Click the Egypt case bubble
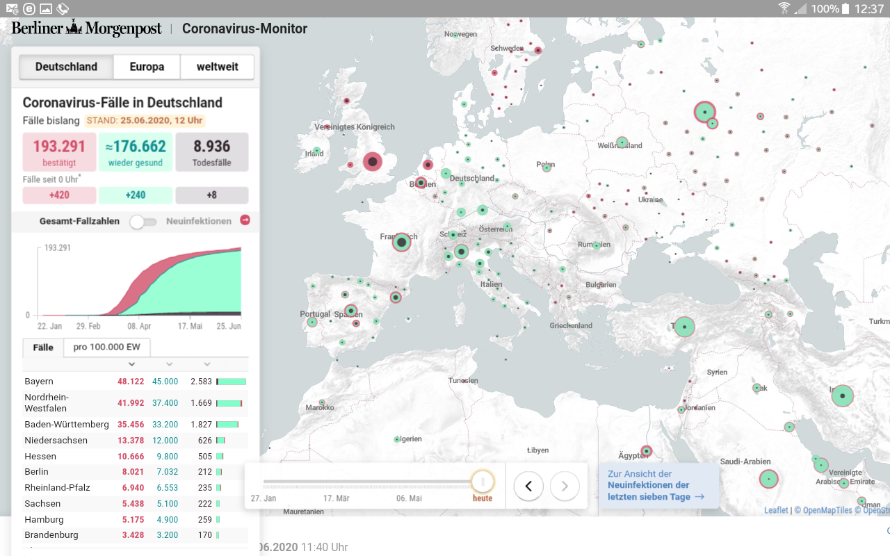 [646, 451]
